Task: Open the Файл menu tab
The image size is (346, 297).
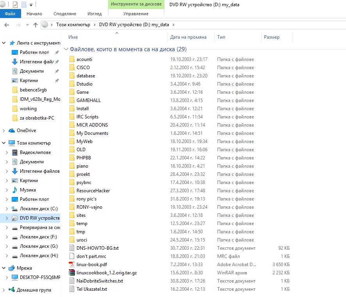Action: [10, 14]
